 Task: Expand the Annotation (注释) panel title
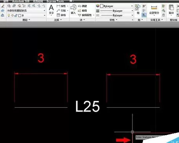58,20
